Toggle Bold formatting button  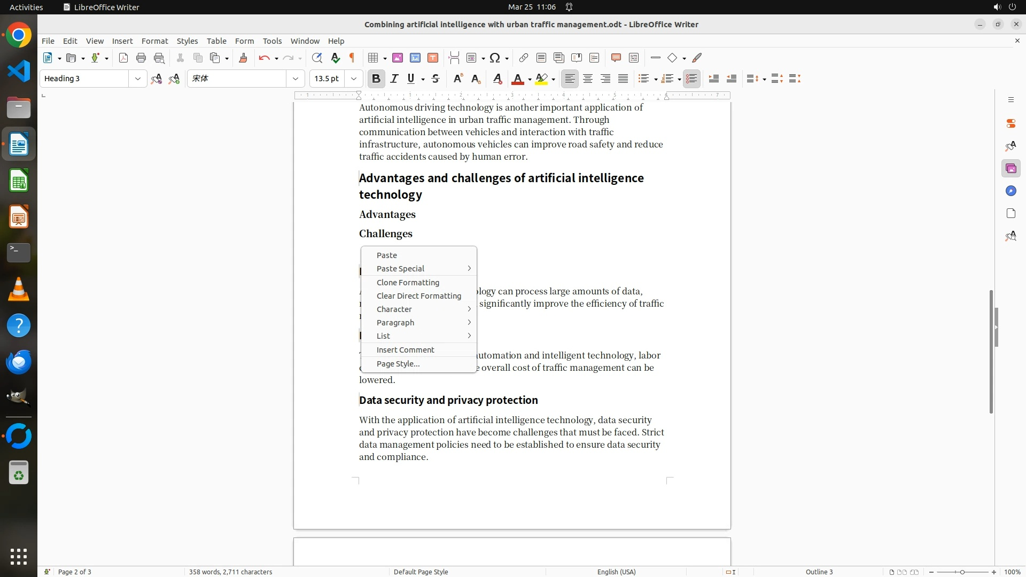[376, 79]
